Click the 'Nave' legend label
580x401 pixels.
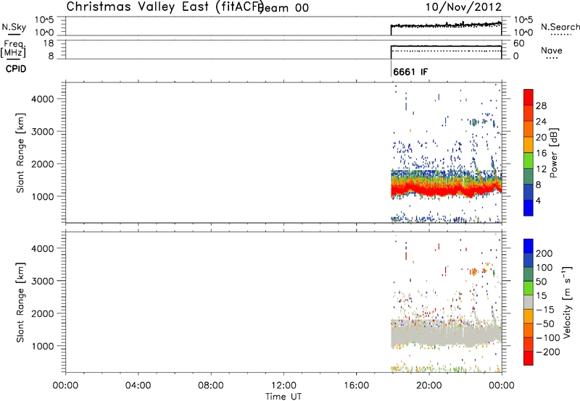551,50
